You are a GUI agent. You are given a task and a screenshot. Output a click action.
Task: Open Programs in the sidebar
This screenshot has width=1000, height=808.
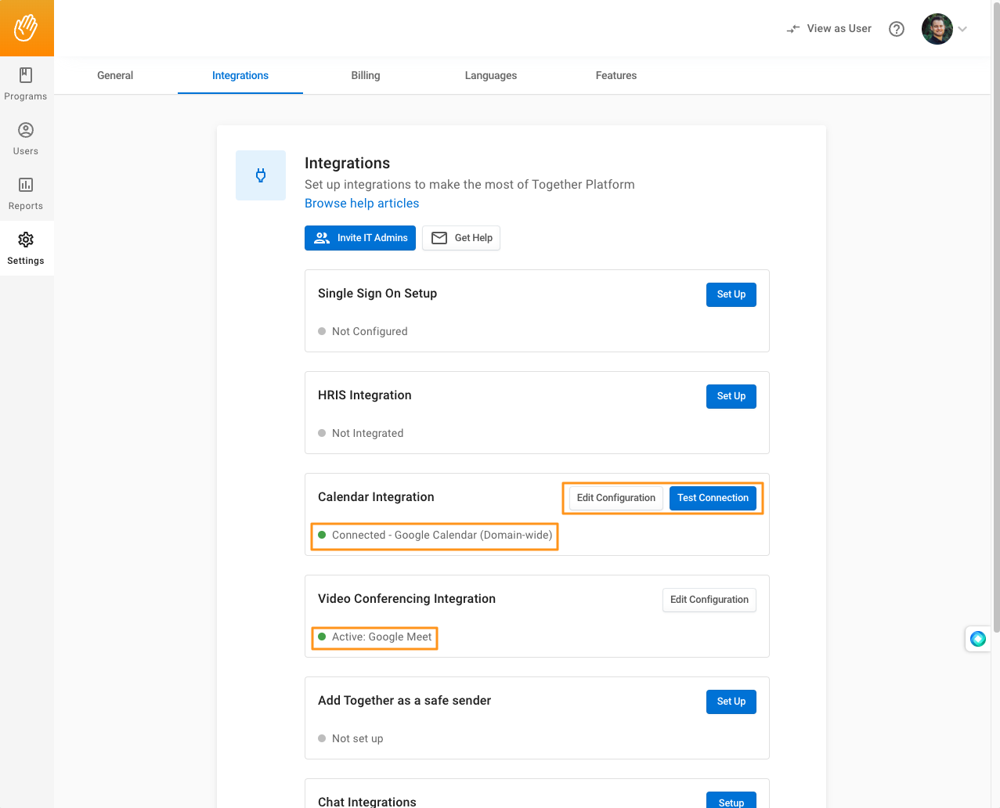pyautogui.click(x=26, y=84)
